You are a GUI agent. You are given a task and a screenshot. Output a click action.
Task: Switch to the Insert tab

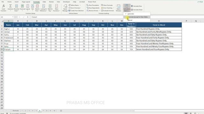pyautogui.click(x=17, y=2)
